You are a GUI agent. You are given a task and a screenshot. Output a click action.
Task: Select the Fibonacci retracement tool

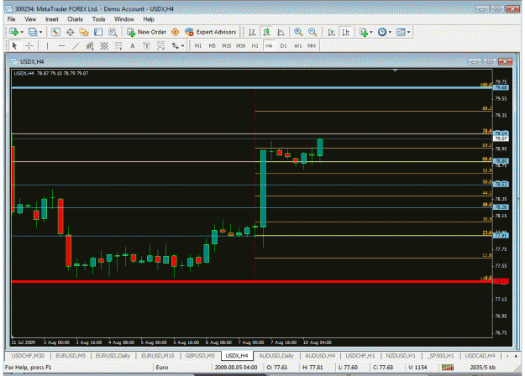pyautogui.click(x=118, y=46)
